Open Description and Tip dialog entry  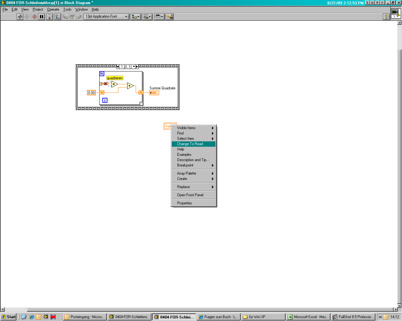(193, 160)
